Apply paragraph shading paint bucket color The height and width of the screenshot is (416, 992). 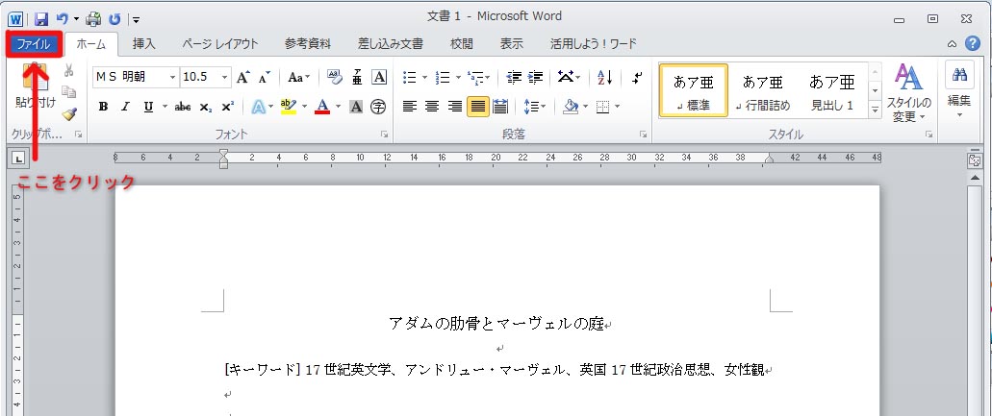pyautogui.click(x=571, y=106)
